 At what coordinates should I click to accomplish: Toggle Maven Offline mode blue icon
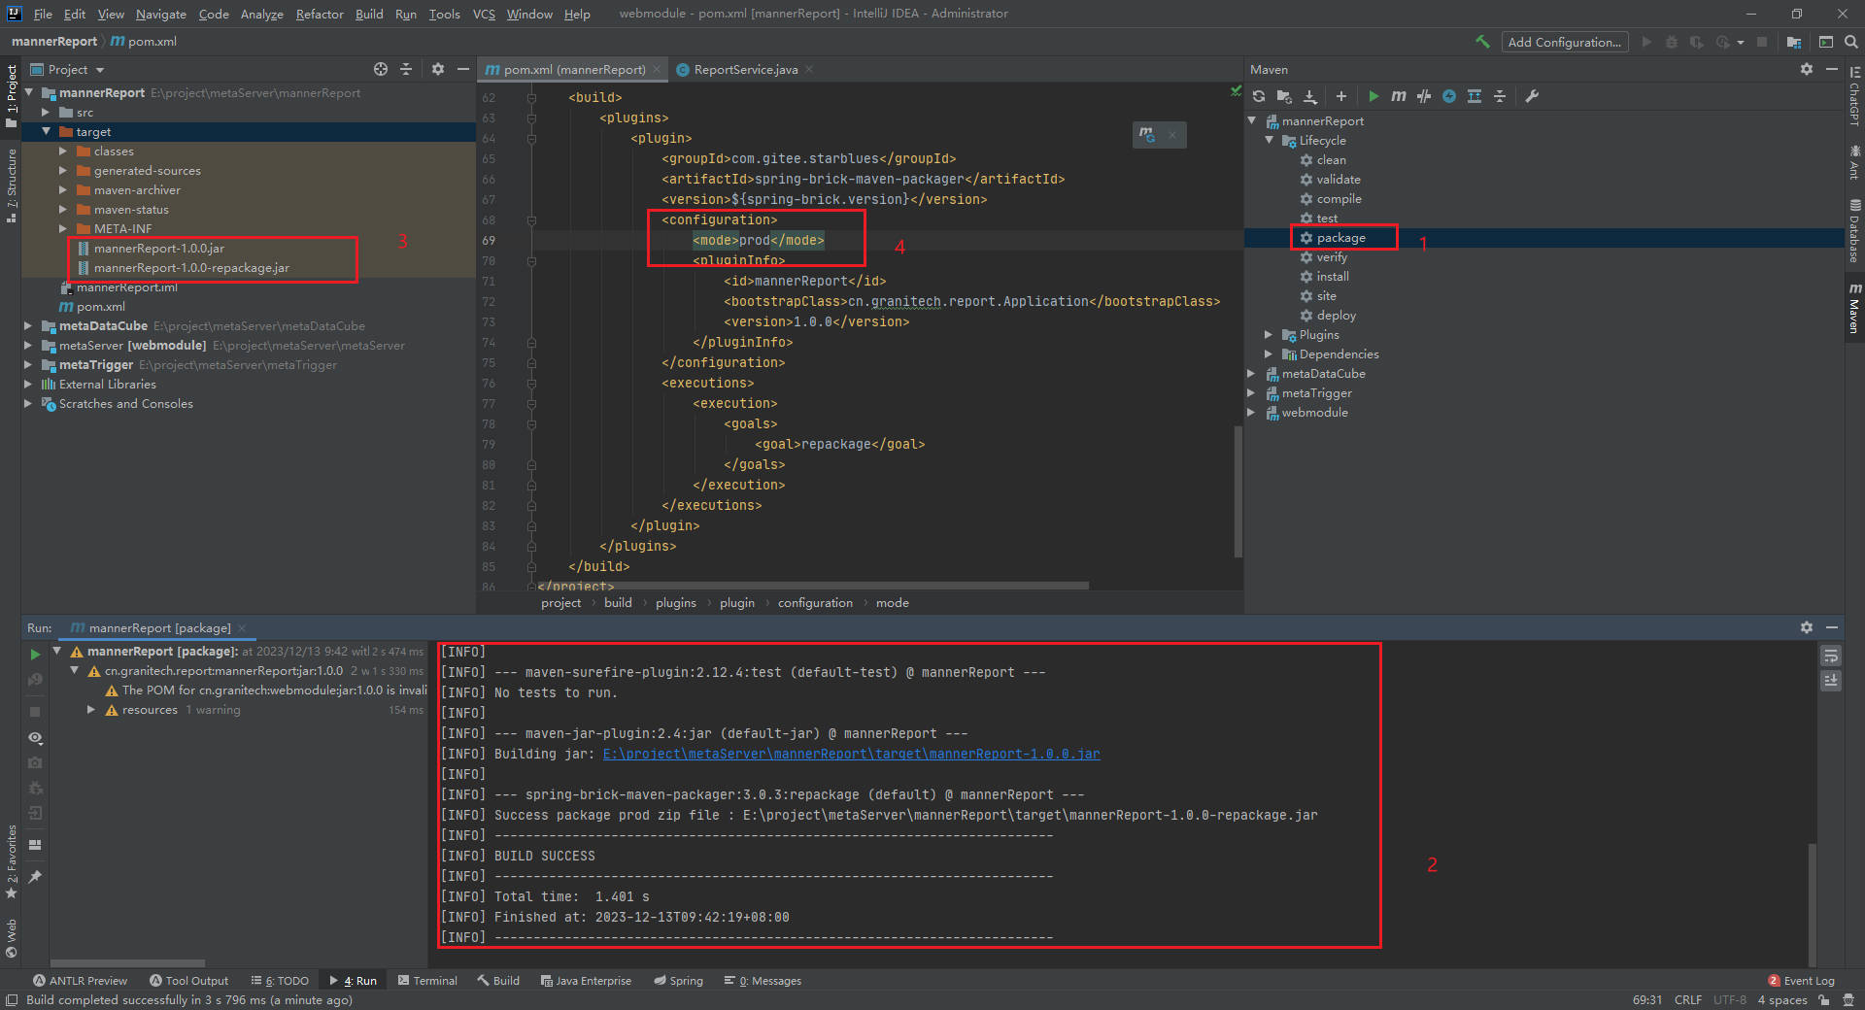tap(1449, 96)
